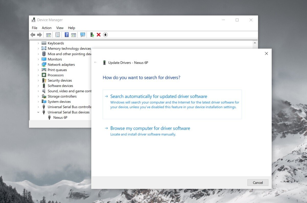Click the Show/Hide console tree icon
Screen dimensions: 307x203
48,35
